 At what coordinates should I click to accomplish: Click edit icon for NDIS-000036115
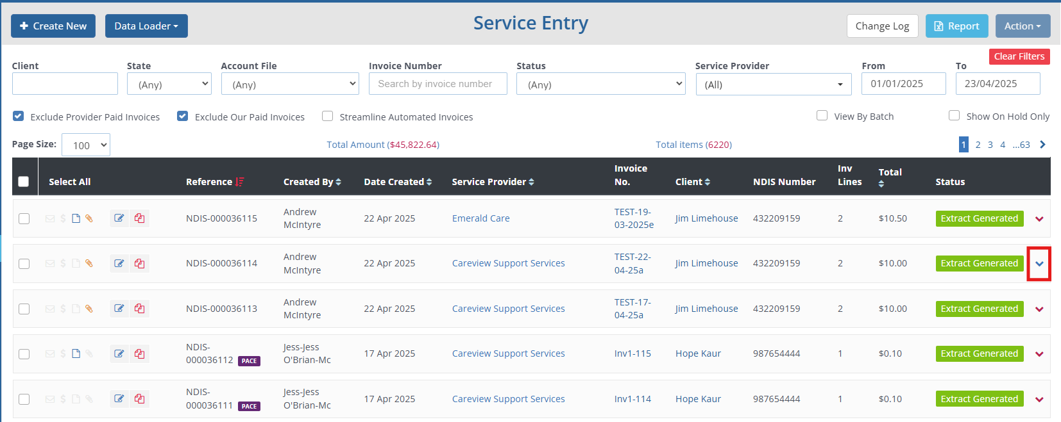click(119, 218)
